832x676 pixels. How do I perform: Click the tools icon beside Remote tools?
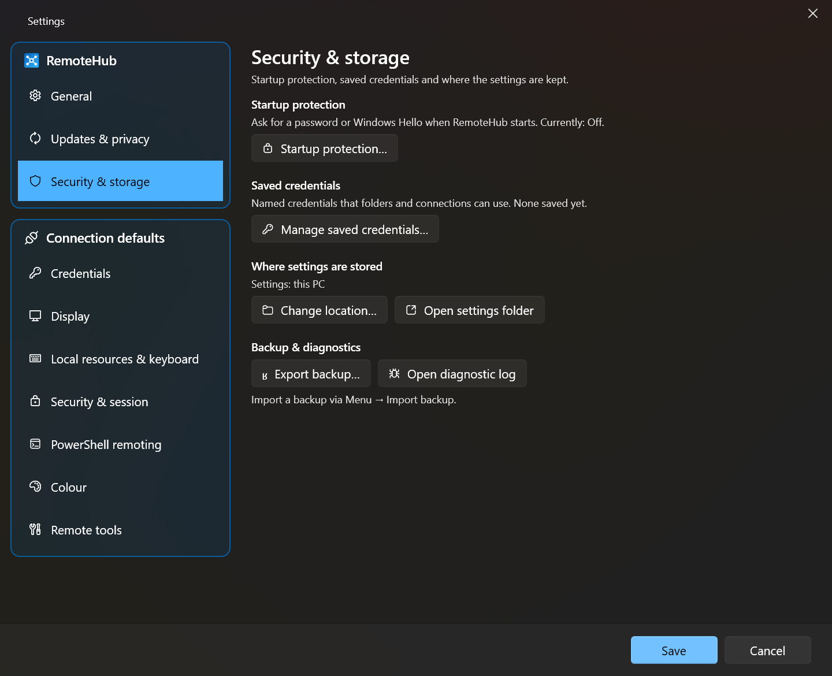pyautogui.click(x=35, y=530)
